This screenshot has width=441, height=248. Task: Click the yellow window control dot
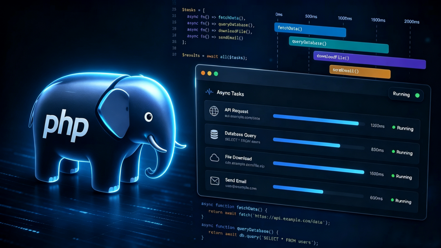209,73
